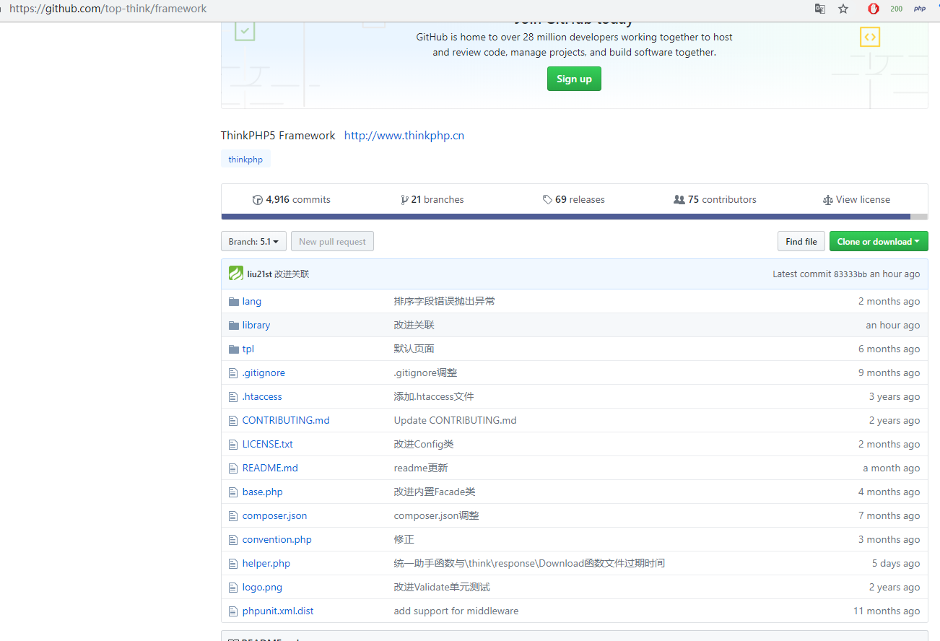Click the library folder icon
This screenshot has width=940, height=641.
point(233,326)
